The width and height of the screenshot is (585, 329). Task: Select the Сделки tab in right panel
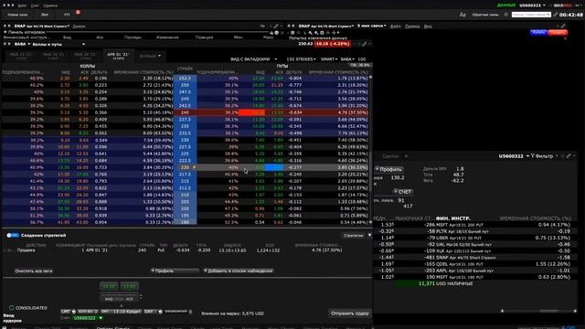click(x=390, y=156)
